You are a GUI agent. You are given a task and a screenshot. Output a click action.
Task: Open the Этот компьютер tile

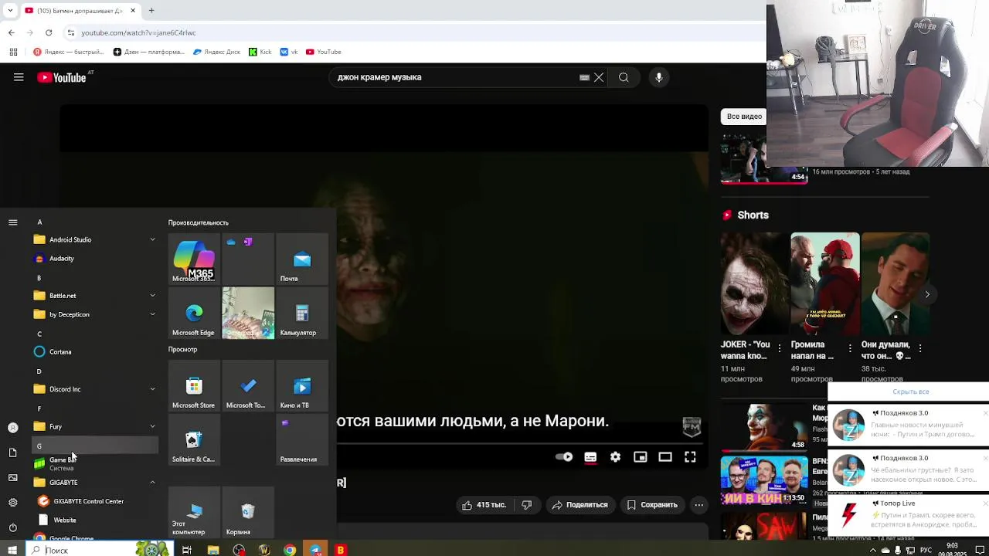(x=194, y=512)
